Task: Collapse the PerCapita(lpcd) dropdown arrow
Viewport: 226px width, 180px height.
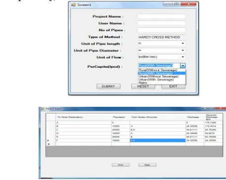Action: pos(183,66)
